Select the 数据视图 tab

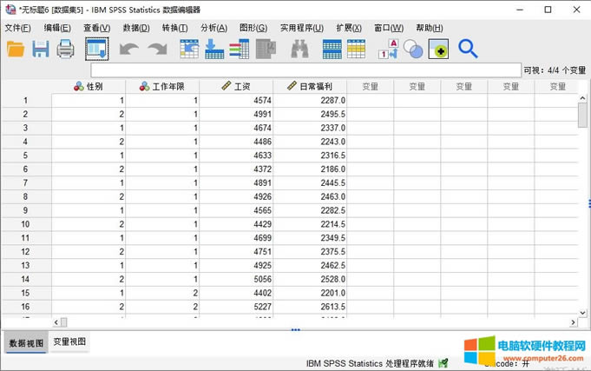coord(25,342)
